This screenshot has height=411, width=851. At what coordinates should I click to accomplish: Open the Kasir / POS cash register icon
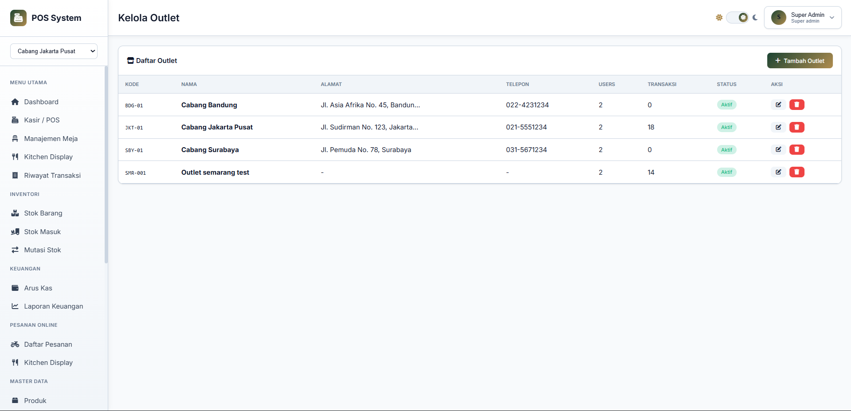point(15,120)
